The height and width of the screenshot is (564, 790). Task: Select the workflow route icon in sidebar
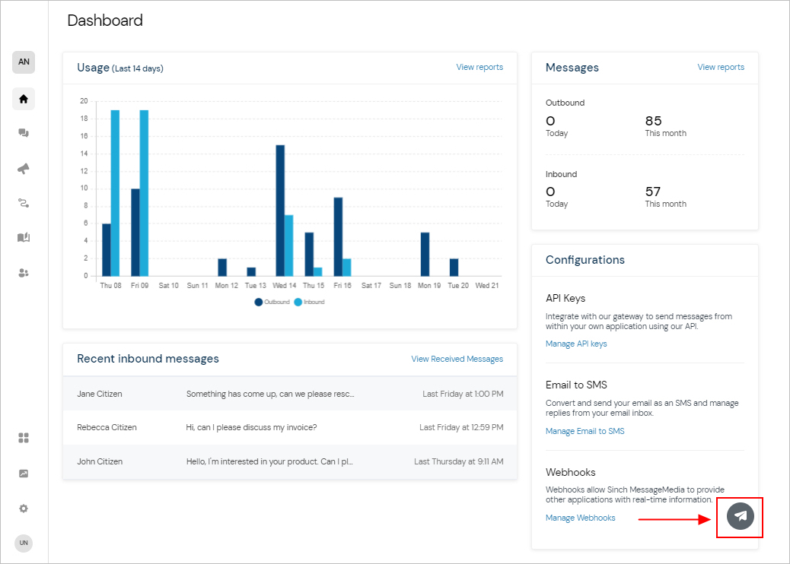pos(24,203)
